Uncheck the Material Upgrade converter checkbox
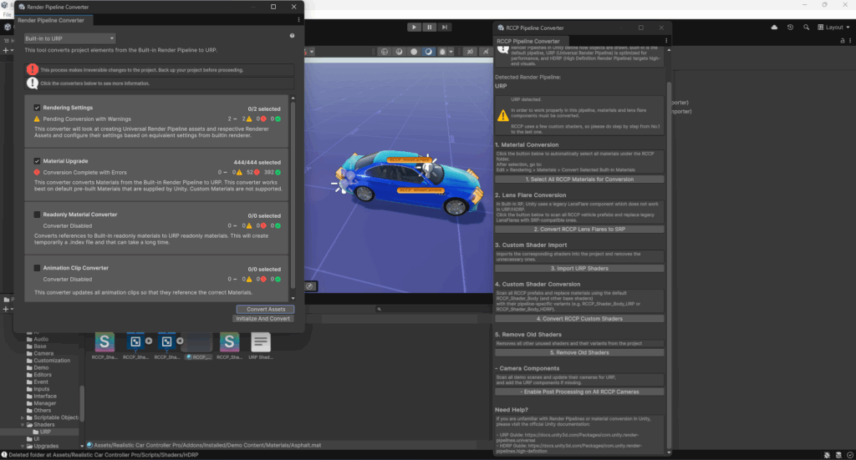 tap(37, 161)
